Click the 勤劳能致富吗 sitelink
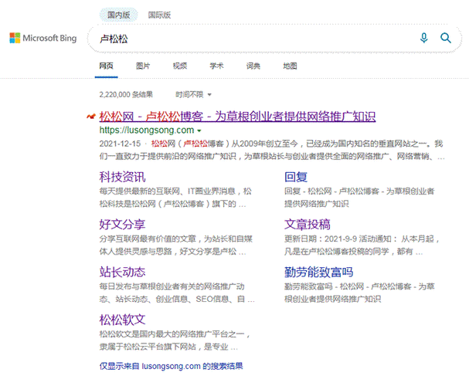 click(x=318, y=272)
